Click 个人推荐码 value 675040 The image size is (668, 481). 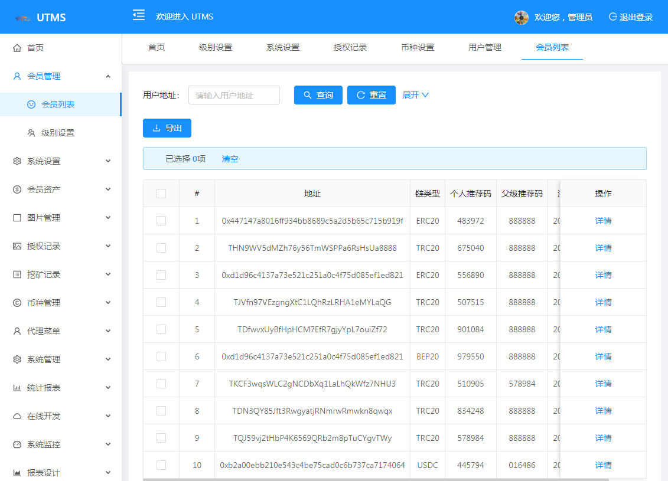point(471,248)
